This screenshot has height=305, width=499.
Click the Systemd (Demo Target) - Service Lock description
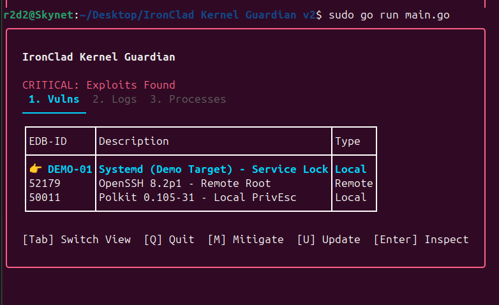[x=214, y=169]
